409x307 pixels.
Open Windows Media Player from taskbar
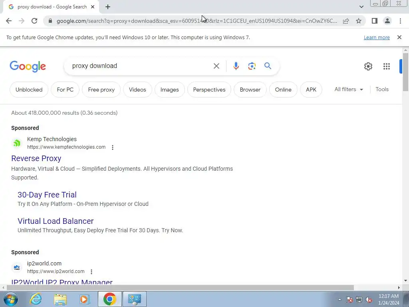[84, 299]
